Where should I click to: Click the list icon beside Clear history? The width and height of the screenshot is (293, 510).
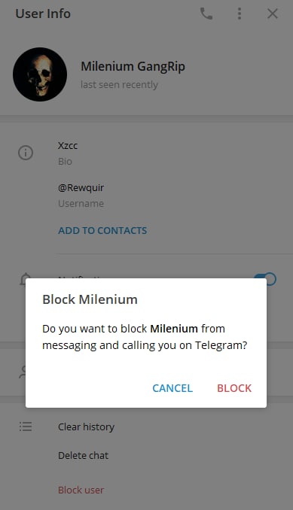[x=26, y=427]
